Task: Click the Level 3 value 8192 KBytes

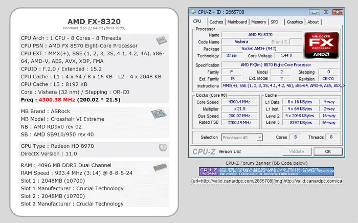Action: 300,123
